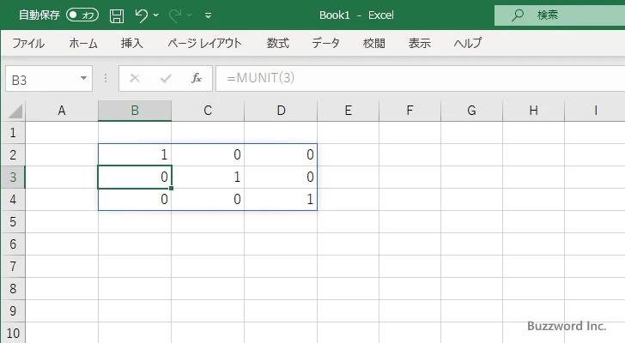Switch to the ホーム ribbon tab

coord(83,43)
